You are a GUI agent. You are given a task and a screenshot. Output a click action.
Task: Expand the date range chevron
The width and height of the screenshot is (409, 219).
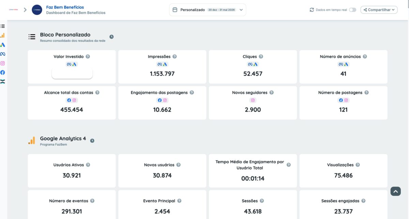[241, 10]
